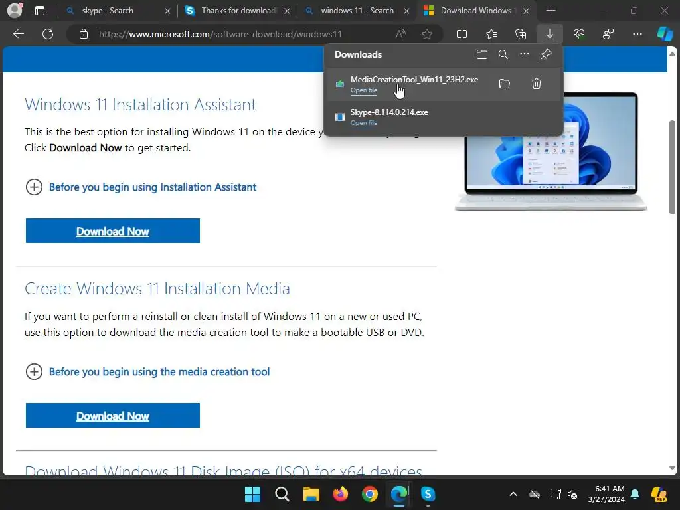
Task: Pin the Downloads panel
Action: (x=546, y=54)
